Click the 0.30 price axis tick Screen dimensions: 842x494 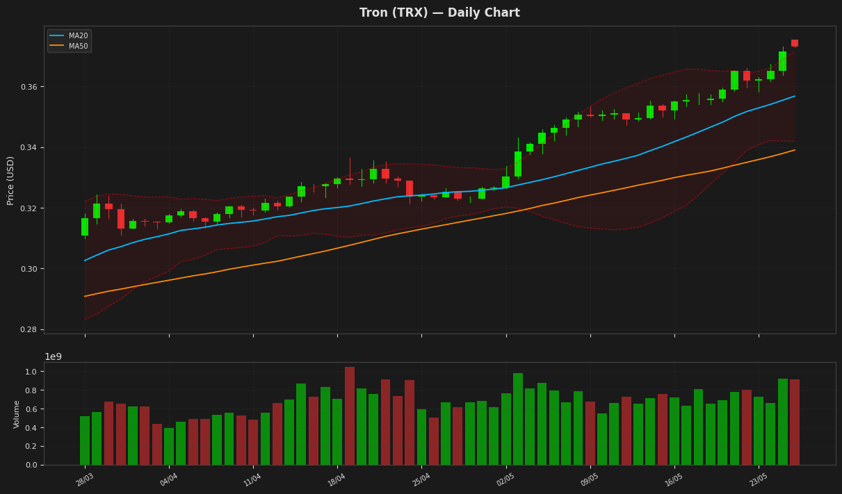[28, 269]
